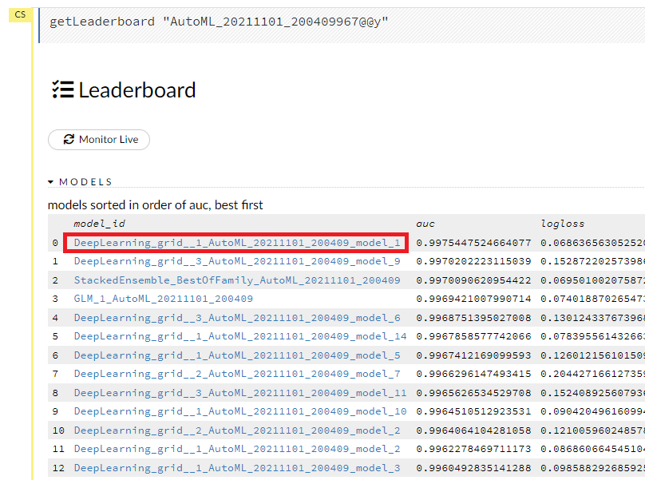This screenshot has height=480, width=645.
Task: Click the auc column header
Action: tap(425, 224)
